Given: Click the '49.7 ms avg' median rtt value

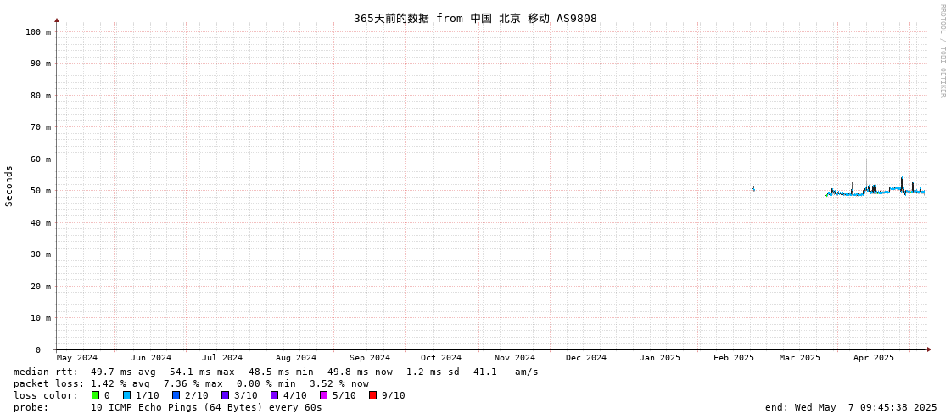Looking at the screenshot, I should point(123,372).
